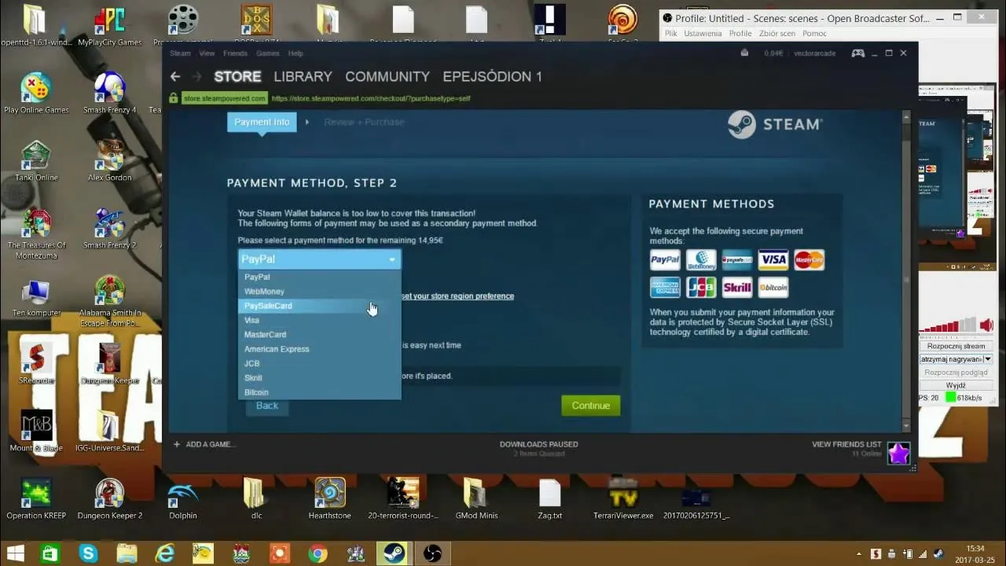Click the American Express payment icon

click(665, 287)
